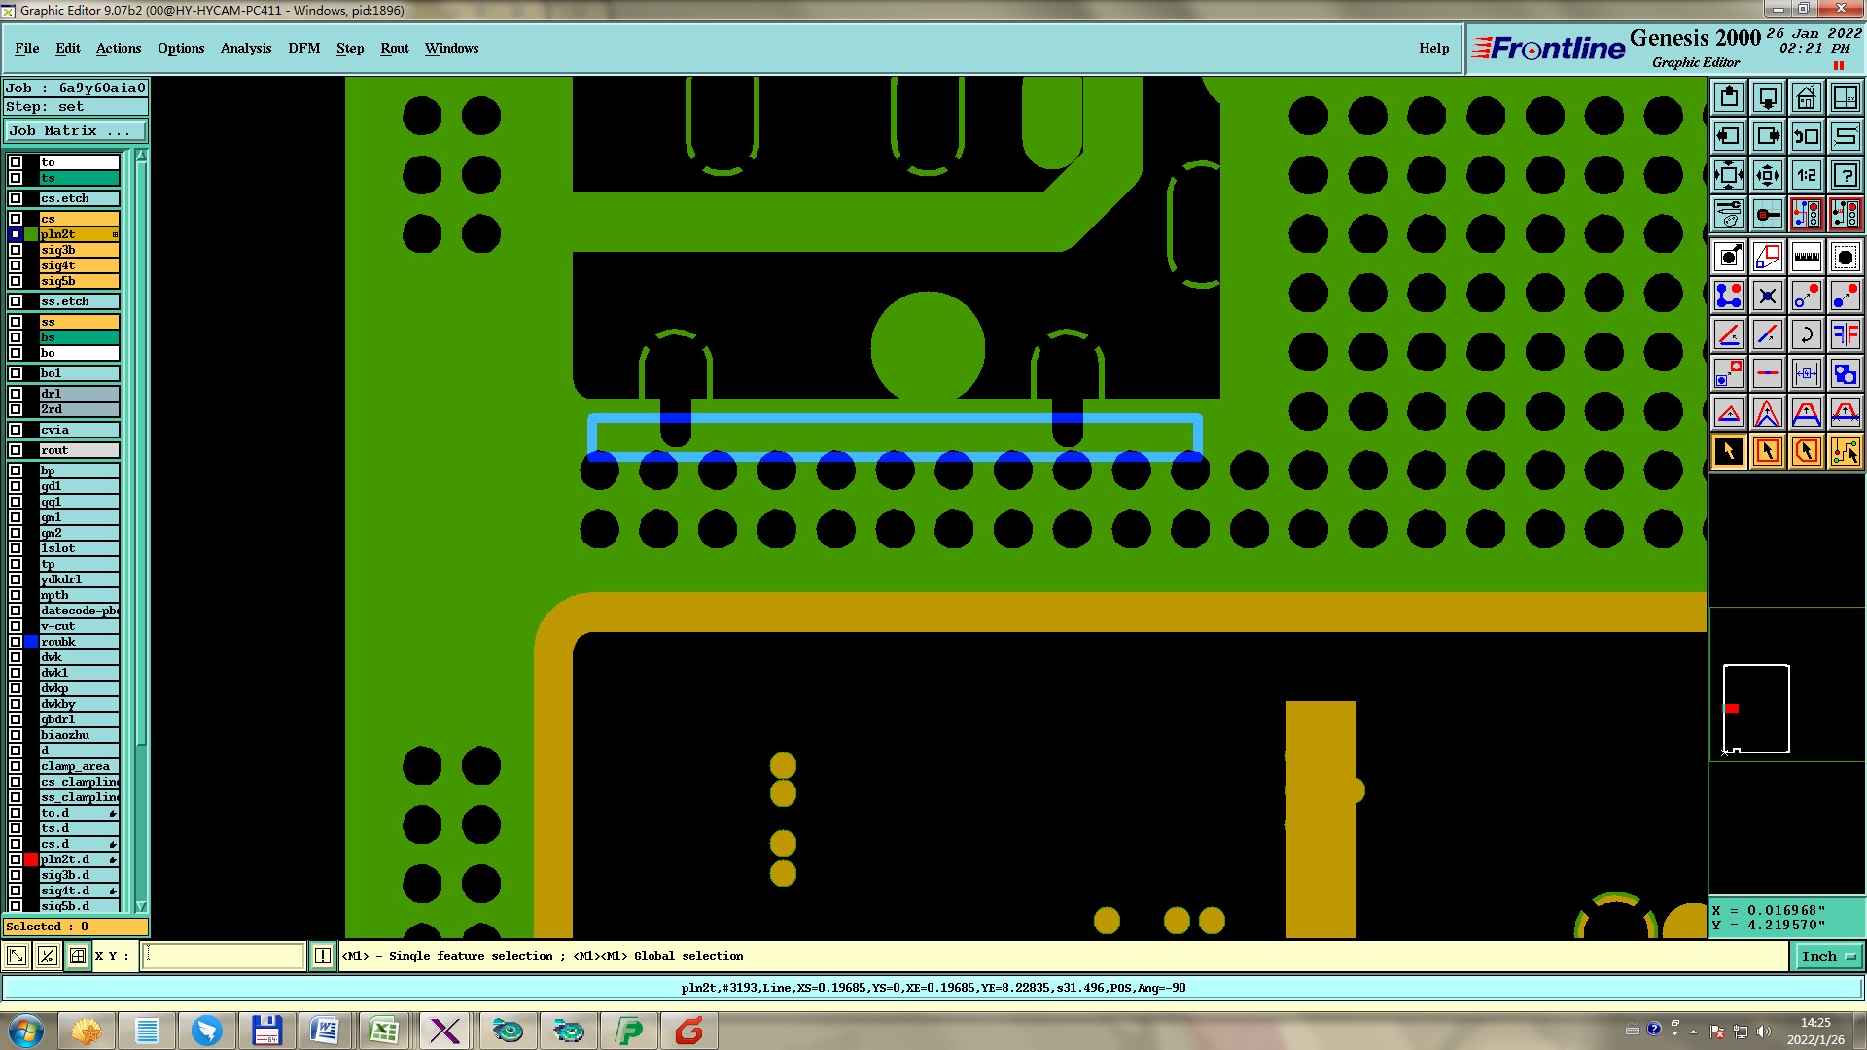Click the pan up view icon
Screen dimensions: 1867x1050
click(1729, 97)
